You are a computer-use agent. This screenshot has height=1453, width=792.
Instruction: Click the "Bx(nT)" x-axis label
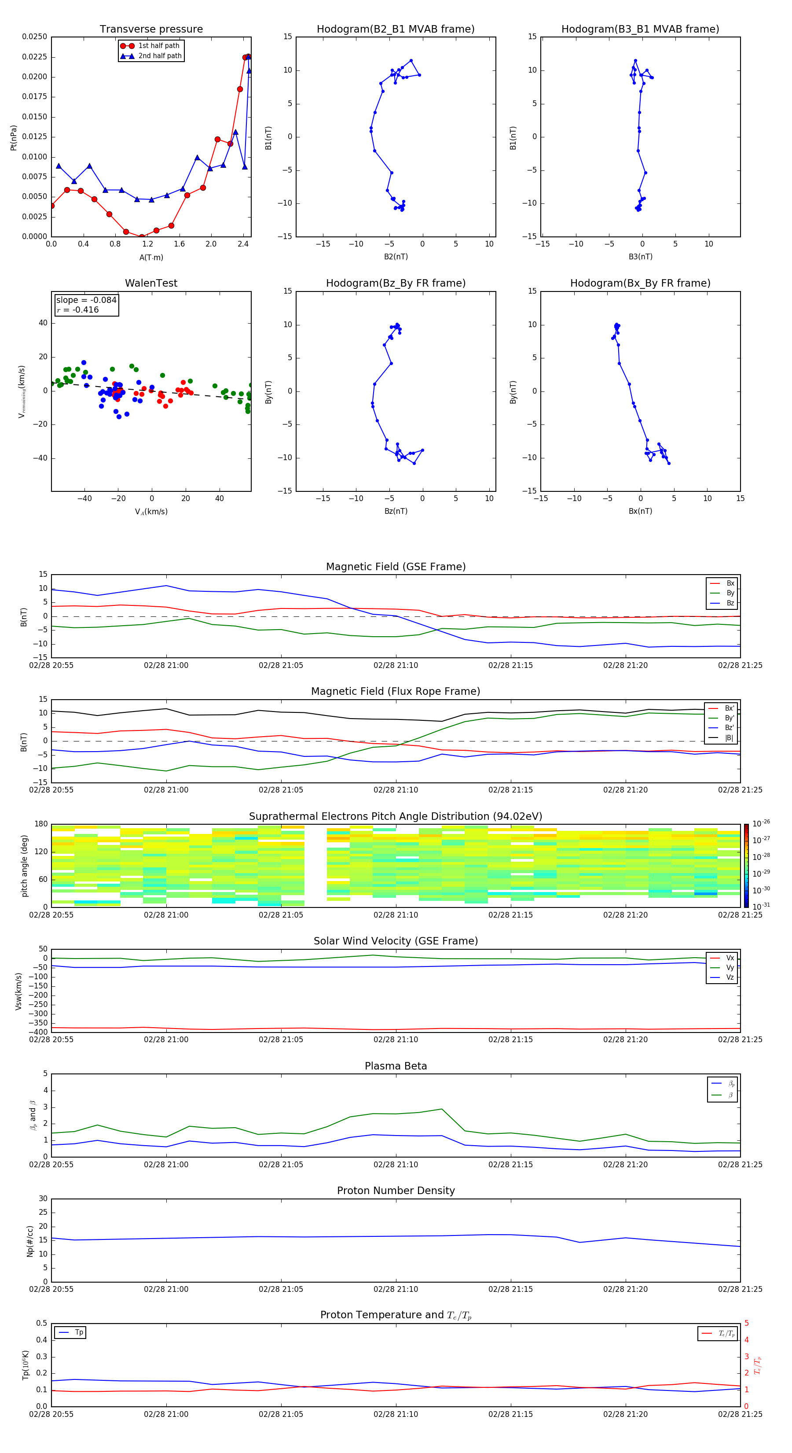640,511
